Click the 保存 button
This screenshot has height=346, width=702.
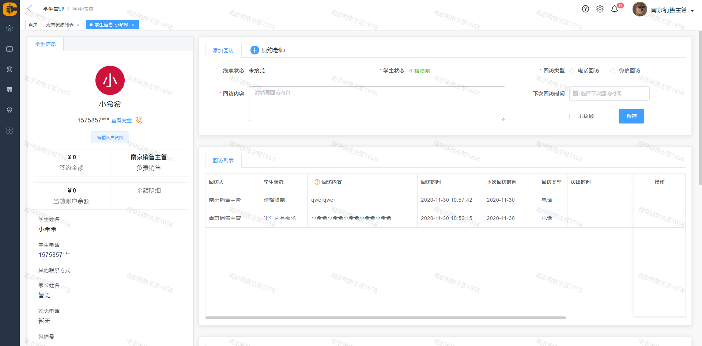pyautogui.click(x=631, y=116)
